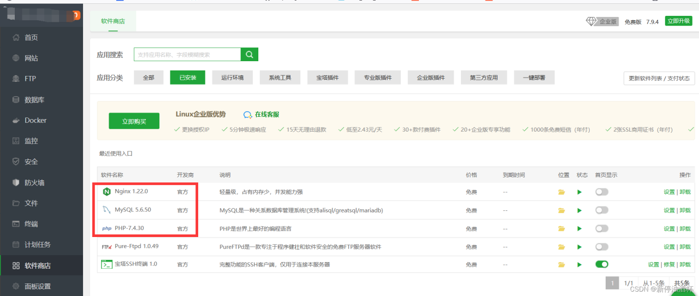The width and height of the screenshot is (699, 296).
Task: Open 设置 link for PHP-7.4.30
Action: 669,228
